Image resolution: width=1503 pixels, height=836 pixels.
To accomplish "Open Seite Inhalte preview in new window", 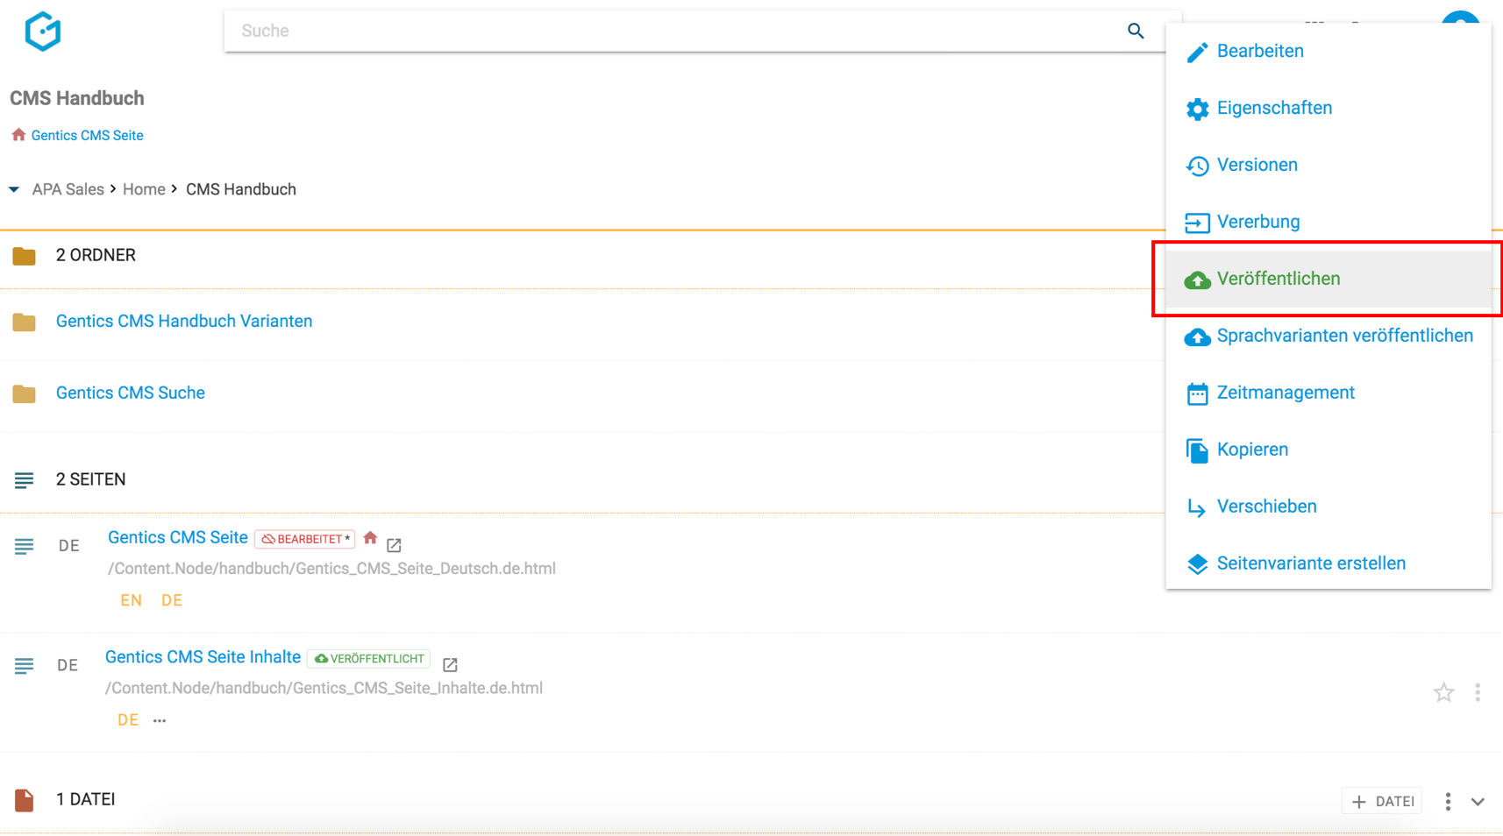I will click(x=450, y=664).
